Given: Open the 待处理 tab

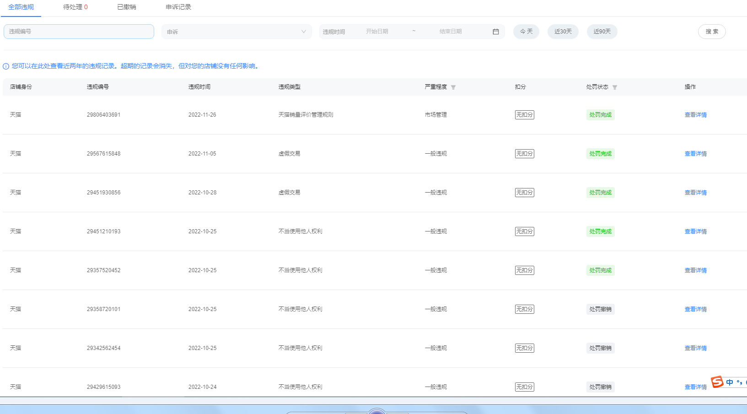Looking at the screenshot, I should (75, 7).
